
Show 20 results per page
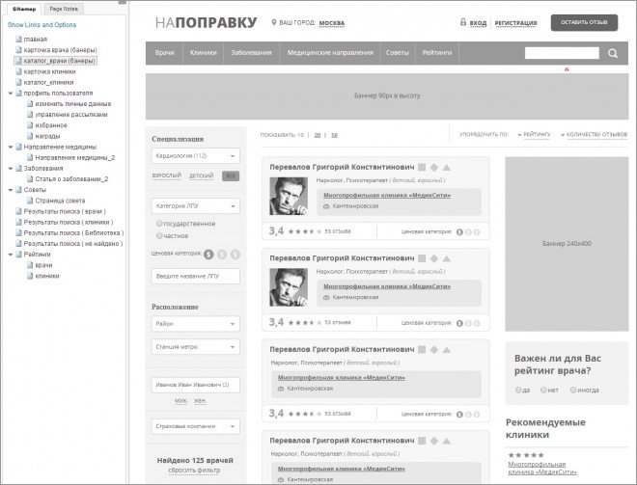(x=318, y=135)
